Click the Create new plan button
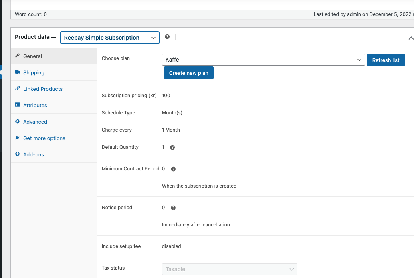Viewport: 414px width, 278px height. [x=188, y=72]
